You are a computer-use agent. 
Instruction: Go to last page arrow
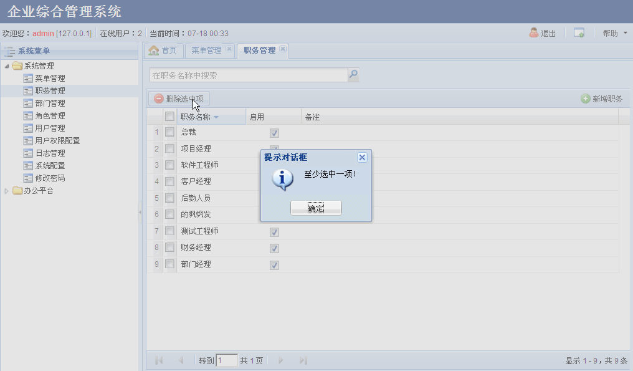(x=303, y=360)
